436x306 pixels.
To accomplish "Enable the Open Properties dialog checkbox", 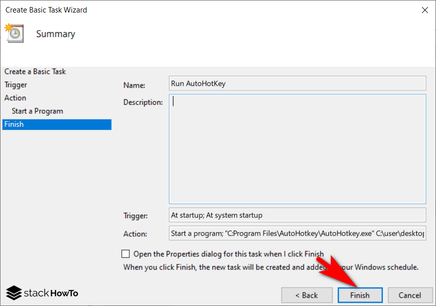I will [125, 254].
